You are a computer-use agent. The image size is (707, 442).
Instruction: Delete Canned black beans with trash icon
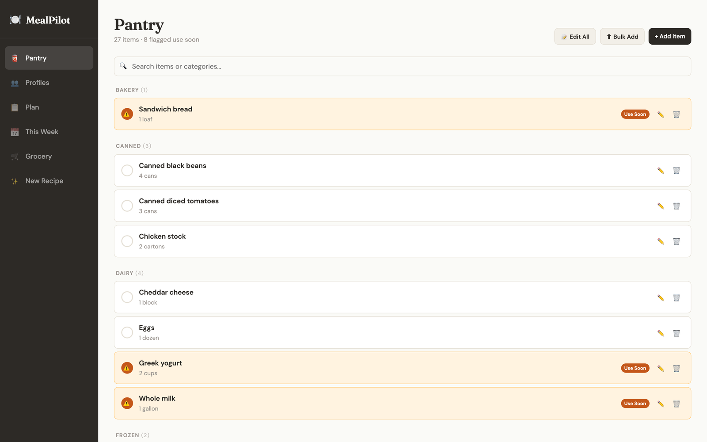677,171
